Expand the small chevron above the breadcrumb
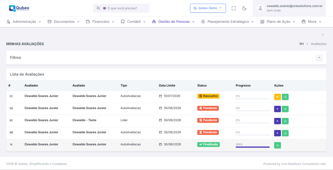Screen dimensions: 333x170 pyautogui.click(x=323, y=34)
